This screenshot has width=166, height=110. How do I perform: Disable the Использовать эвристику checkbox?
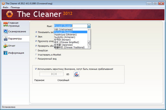36,69
